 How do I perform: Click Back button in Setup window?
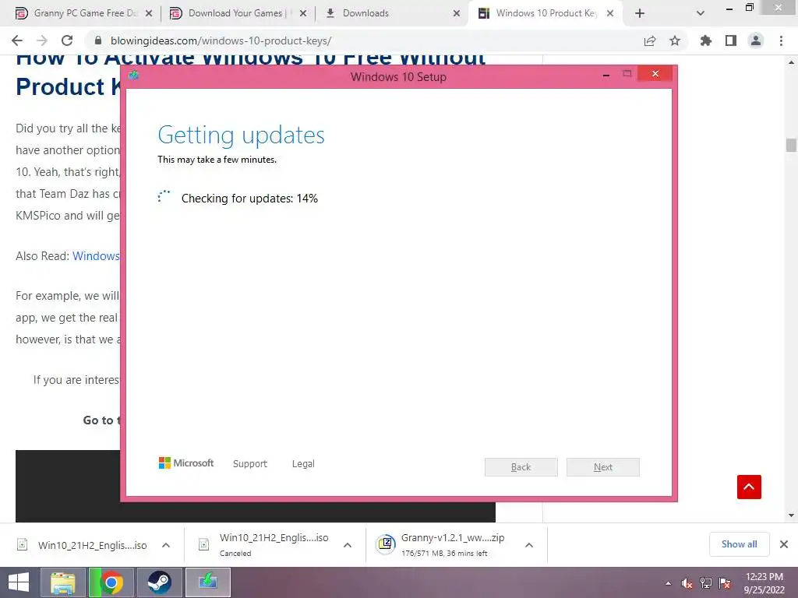[x=521, y=467]
